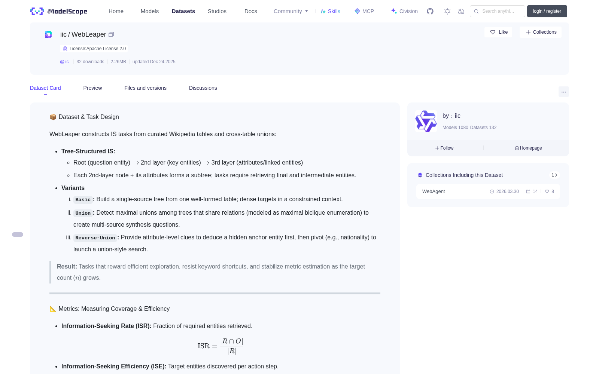Open the three-dots more options menu
This screenshot has width=599, height=374.
(x=563, y=92)
